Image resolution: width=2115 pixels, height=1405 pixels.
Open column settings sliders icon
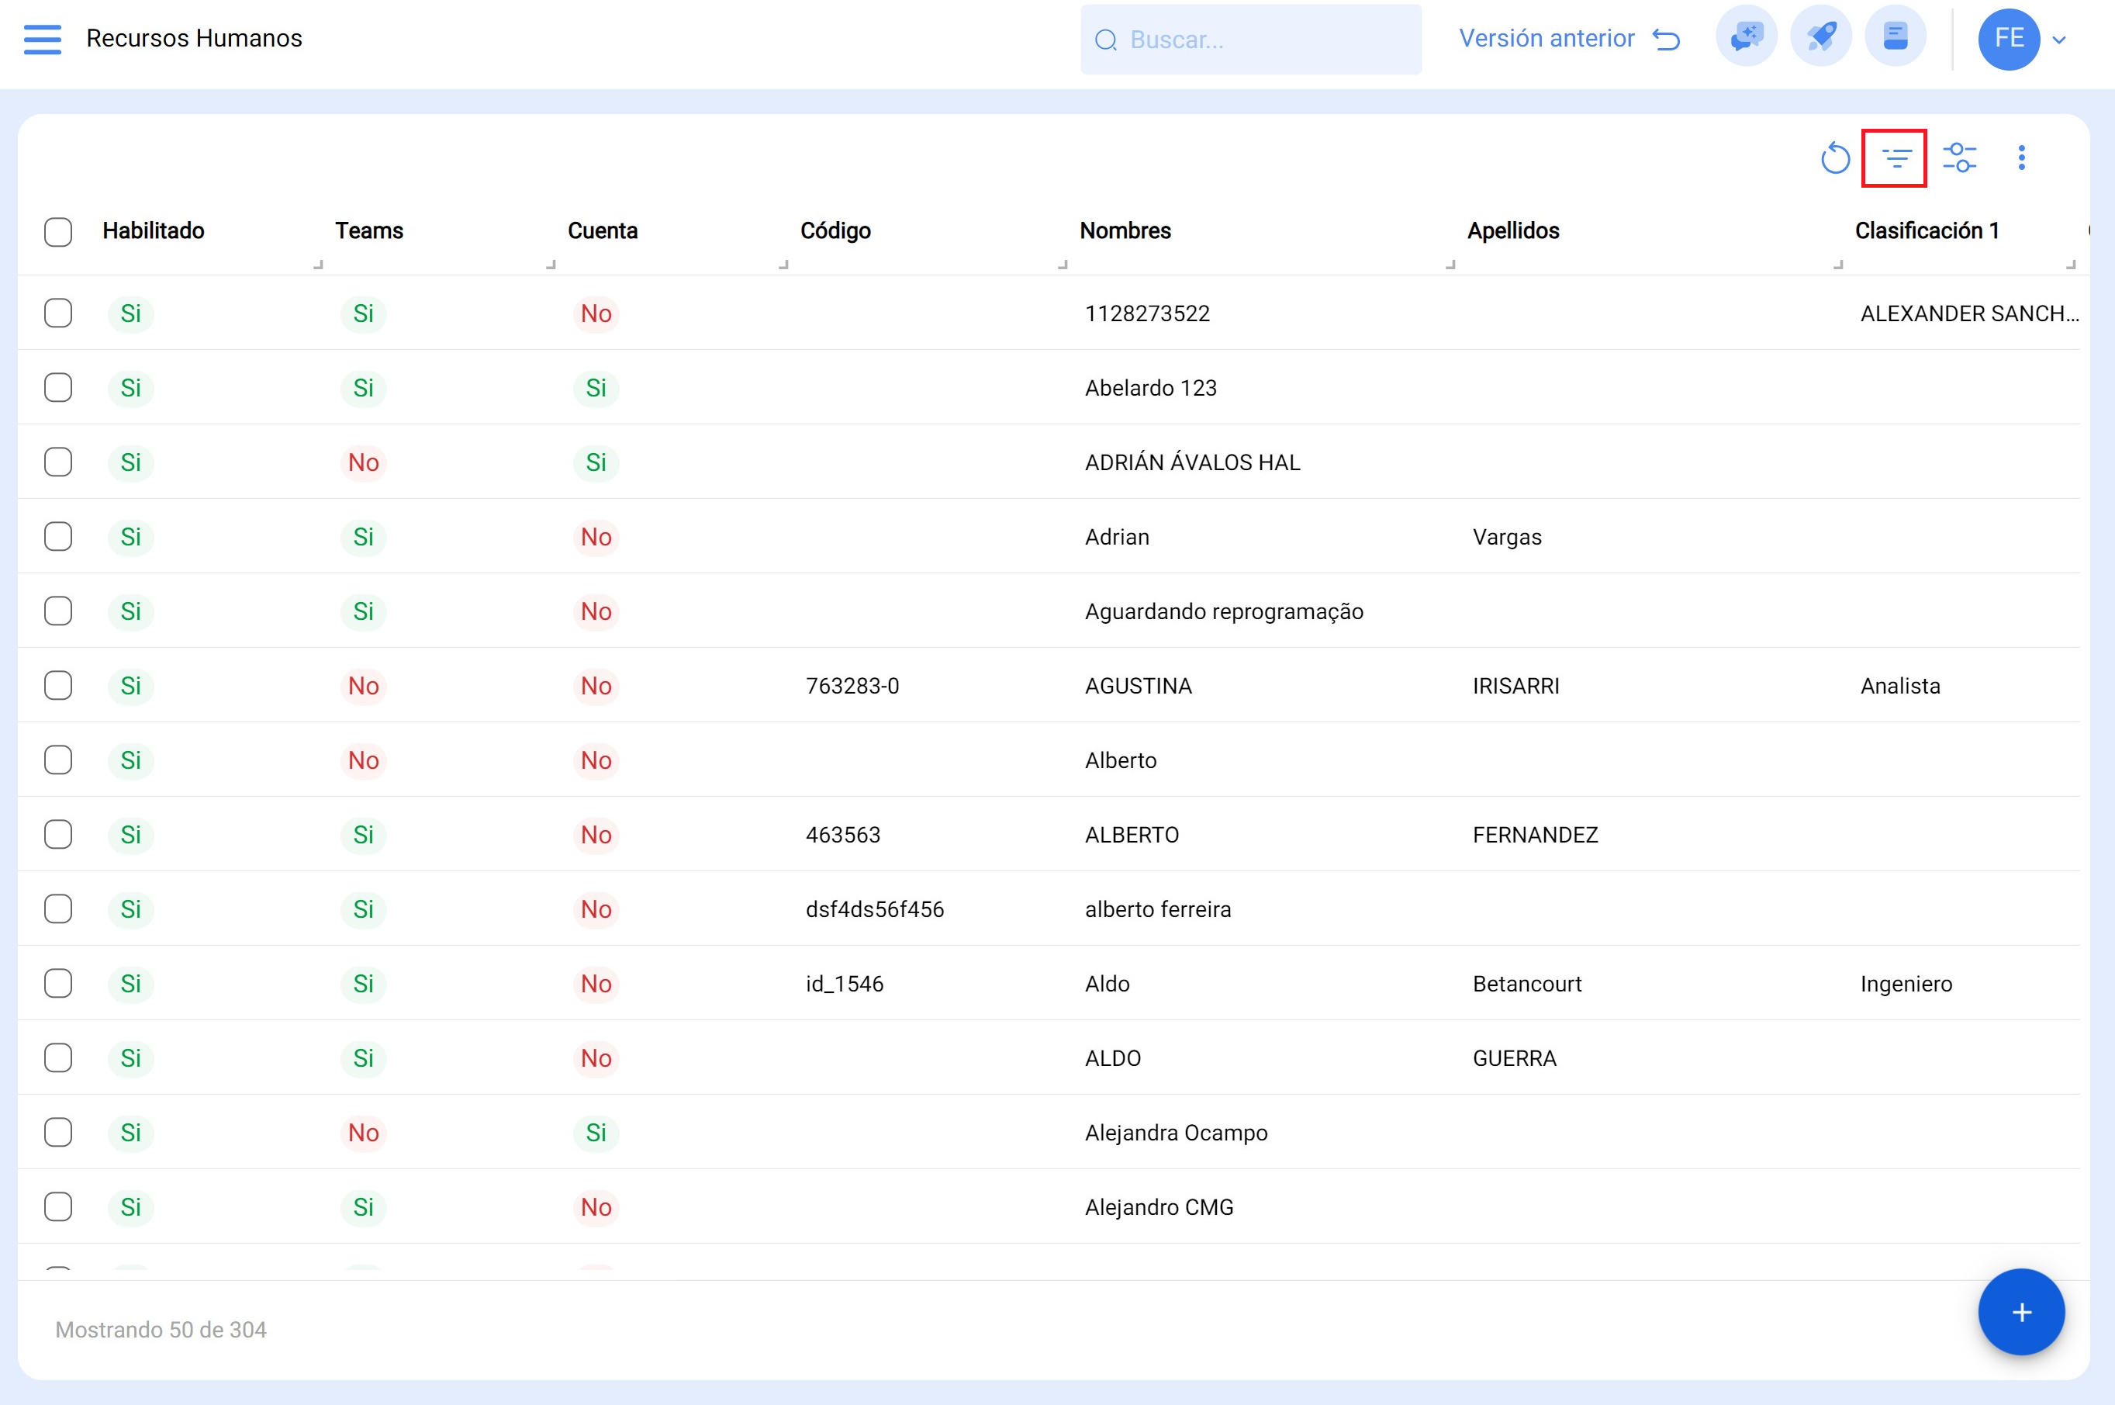1959,158
